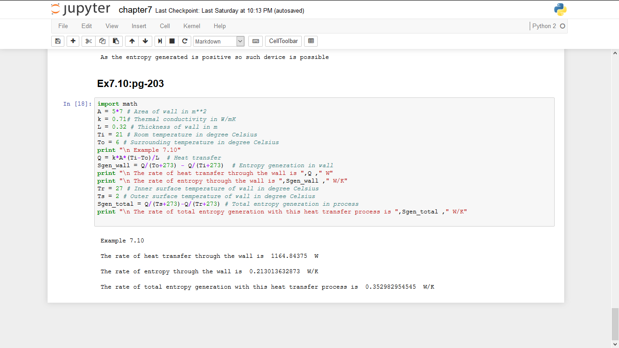Rename notebook by clicking chapter7 title
Image resolution: width=619 pixels, height=348 pixels.
135,10
